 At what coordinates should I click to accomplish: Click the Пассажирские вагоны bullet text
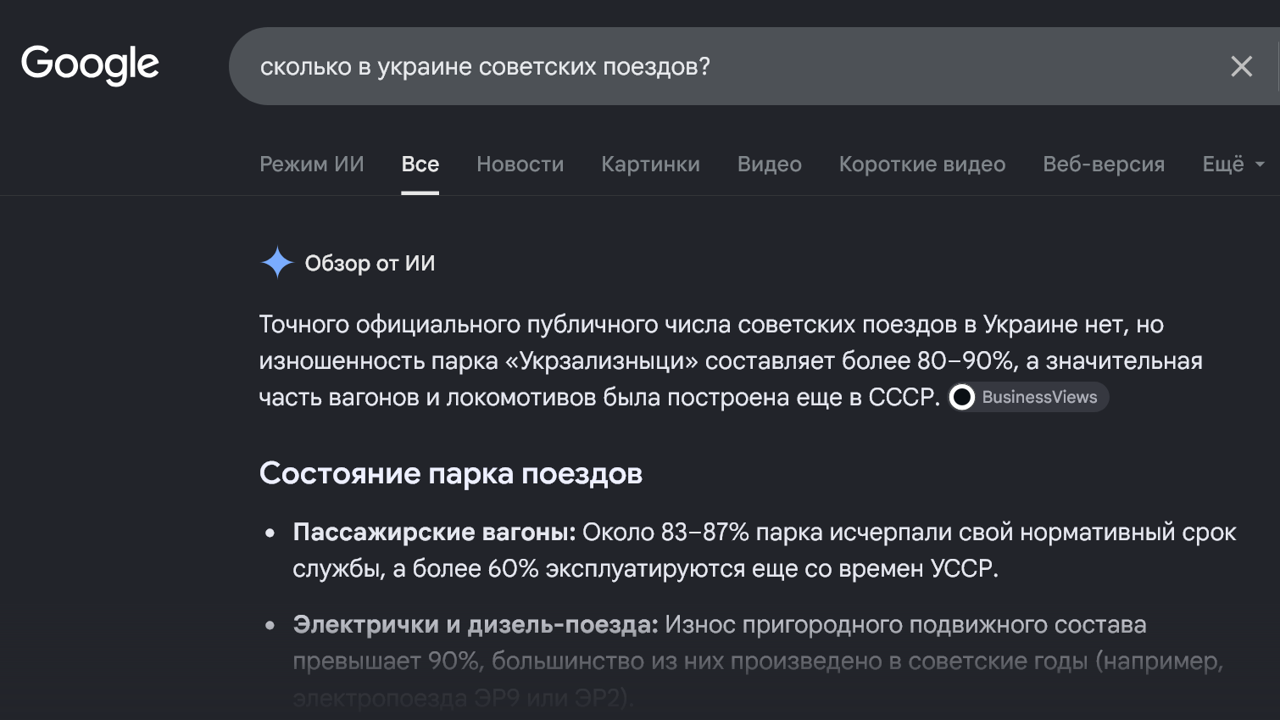(765, 550)
